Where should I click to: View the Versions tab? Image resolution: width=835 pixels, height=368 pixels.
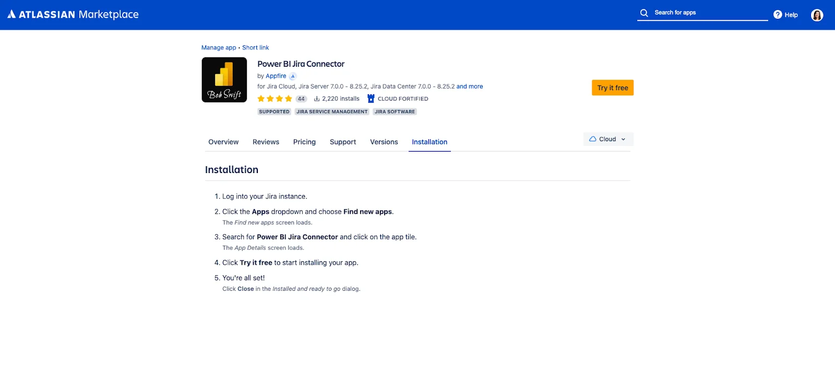[x=384, y=142]
